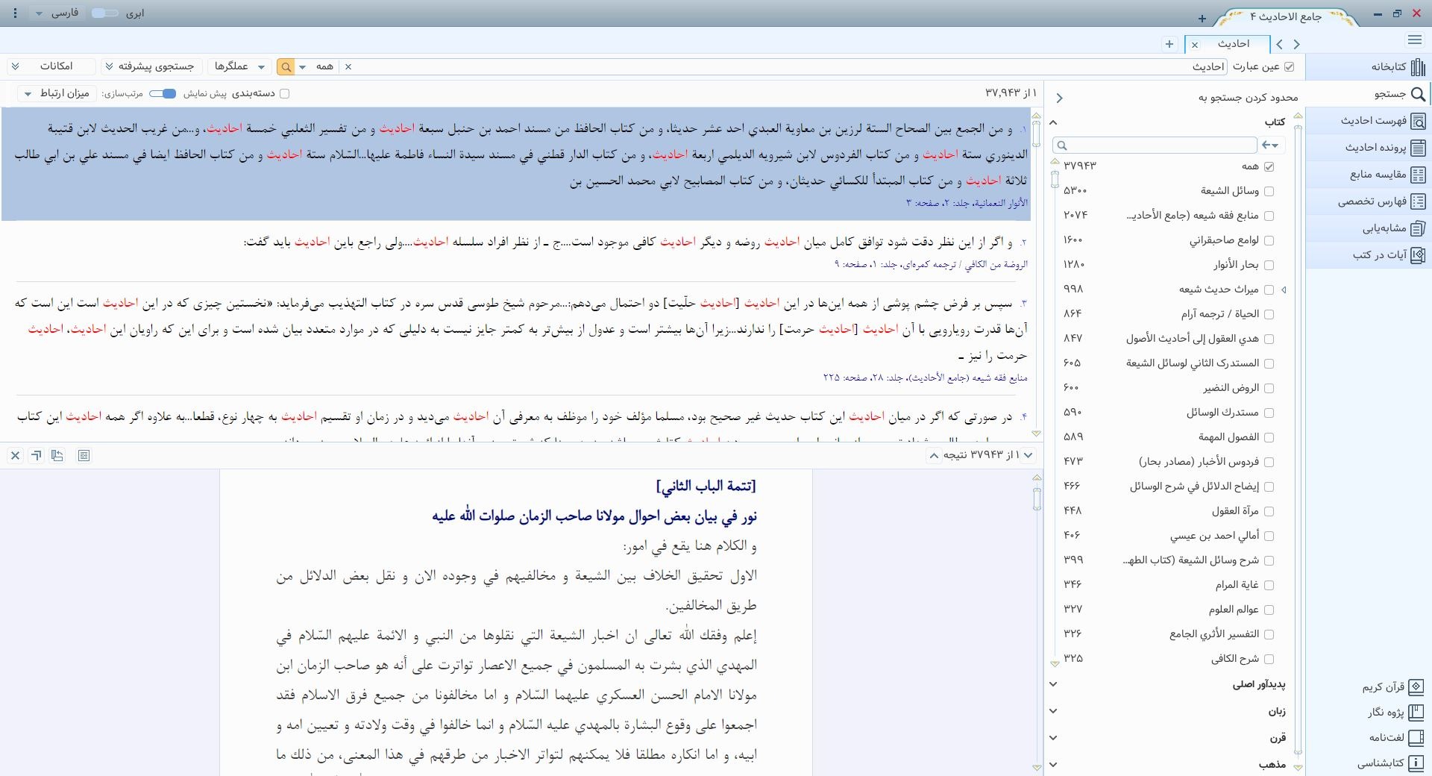Toggle the ابری cloud switch

[105, 13]
